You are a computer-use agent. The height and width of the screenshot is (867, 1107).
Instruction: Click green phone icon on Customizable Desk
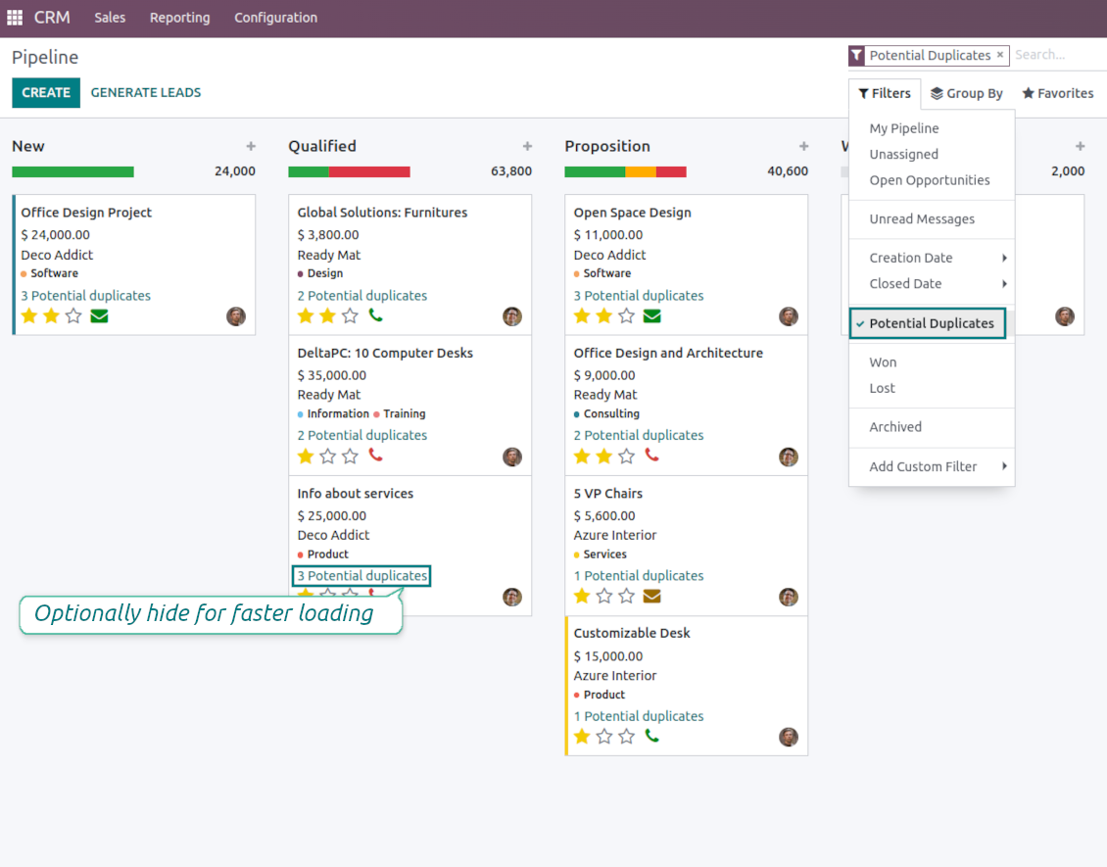(x=651, y=736)
